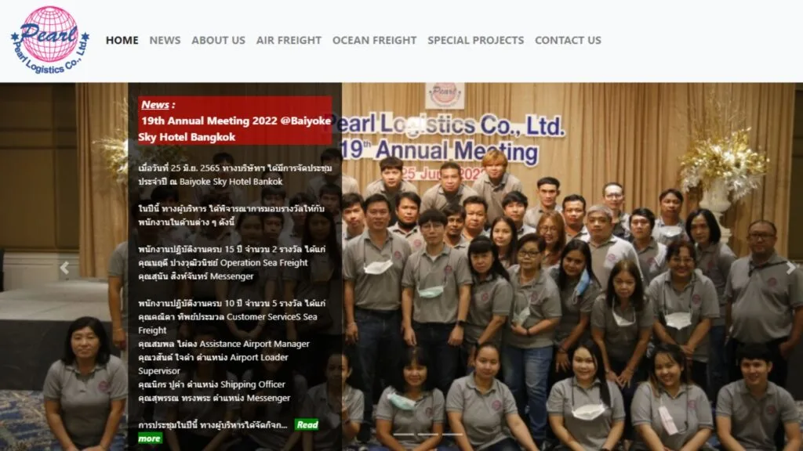This screenshot has width=803, height=451.
Task: Go to the previous slide arrow
Action: point(64,268)
